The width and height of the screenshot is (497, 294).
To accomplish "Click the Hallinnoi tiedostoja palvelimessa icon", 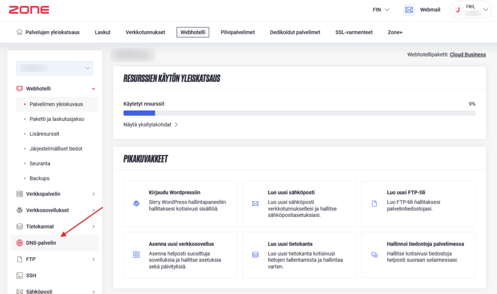I will tap(374, 254).
